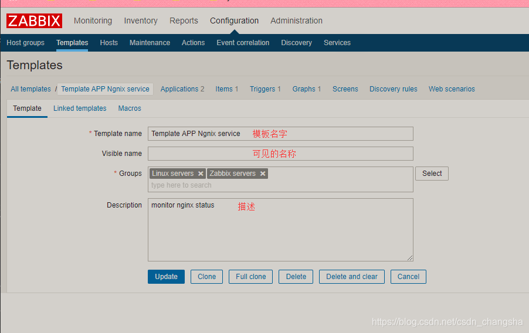Open Event correlation submenu

[243, 43]
